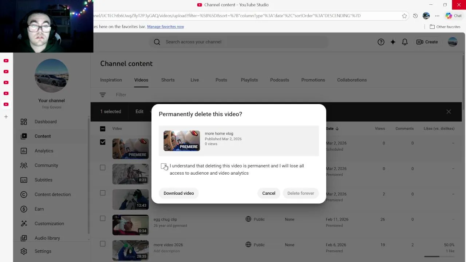Check the egg chug clip checkbox
The width and height of the screenshot is (466, 262).
(103, 218)
